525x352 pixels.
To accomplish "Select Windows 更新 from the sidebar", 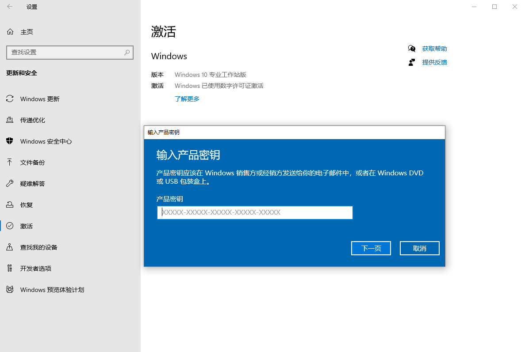I will [40, 99].
